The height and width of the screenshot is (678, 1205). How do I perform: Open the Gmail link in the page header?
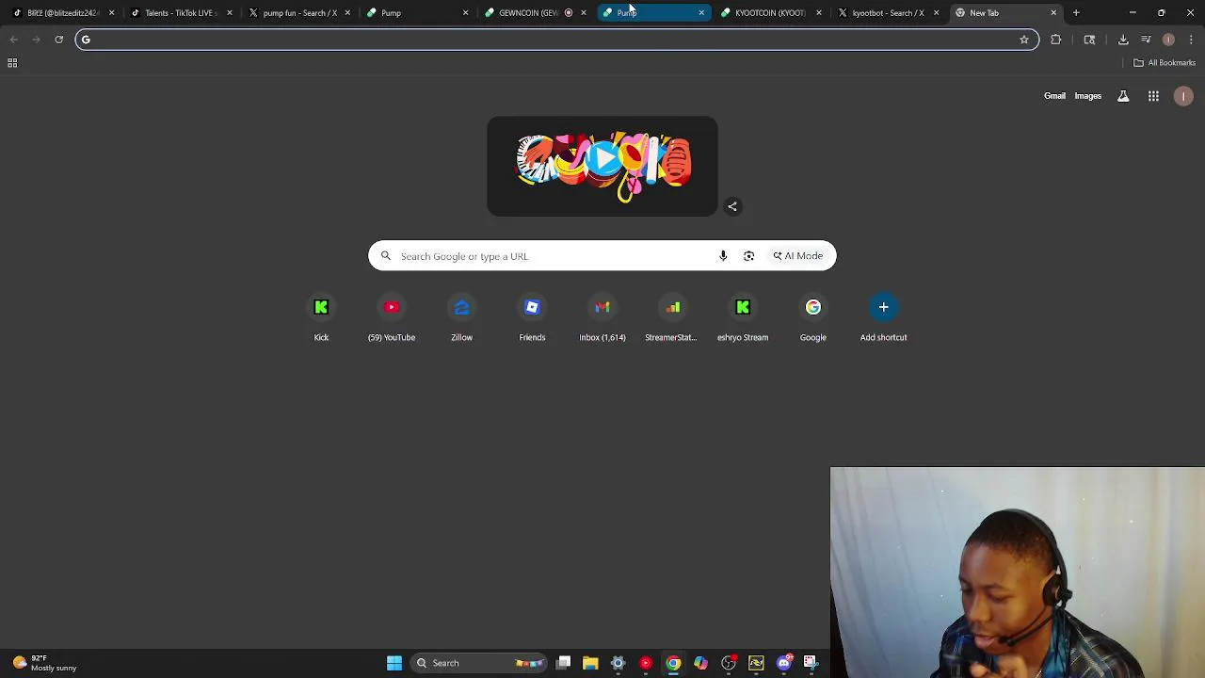tap(1054, 96)
